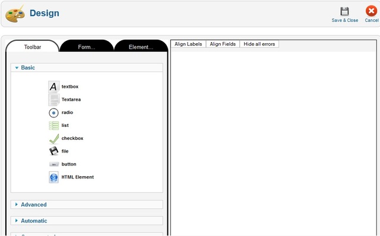The image size is (380, 236).
Task: Add a radio element from toolbar
Action: tap(54, 113)
